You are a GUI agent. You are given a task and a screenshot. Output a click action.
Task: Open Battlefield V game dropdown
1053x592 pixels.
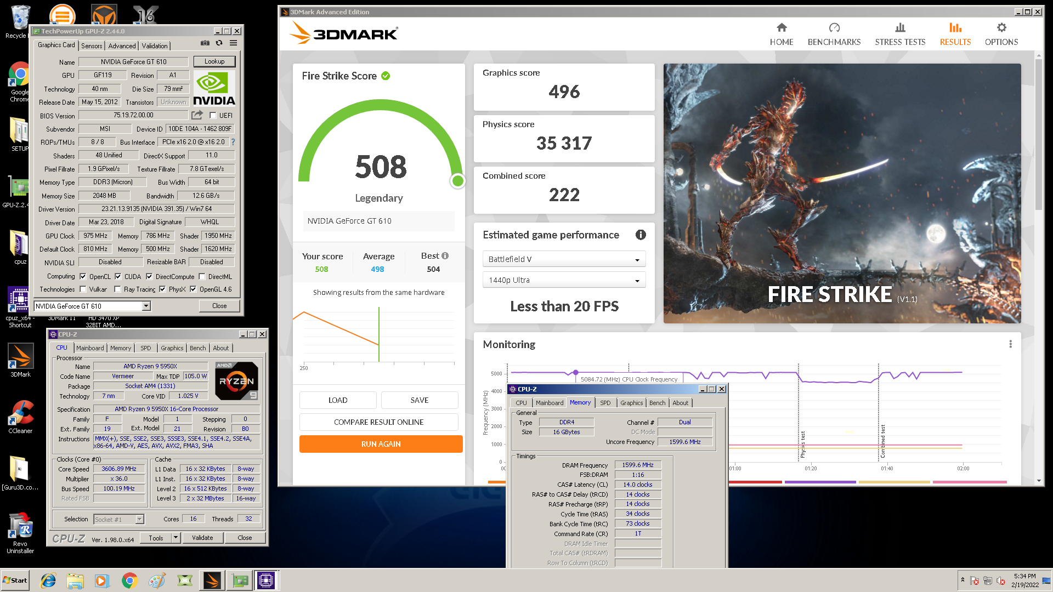(564, 259)
